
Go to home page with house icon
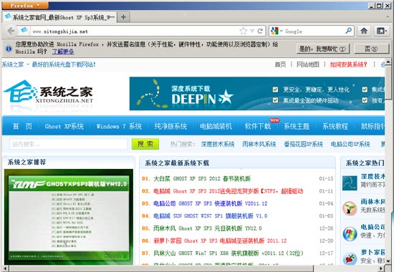click(364, 31)
